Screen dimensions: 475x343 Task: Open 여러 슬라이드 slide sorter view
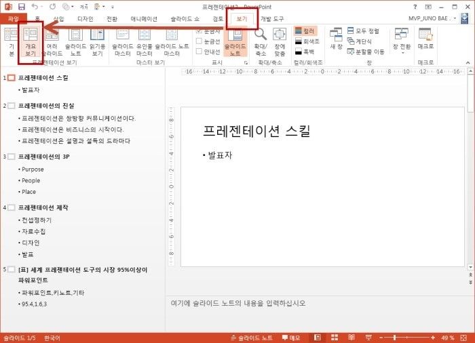52,42
